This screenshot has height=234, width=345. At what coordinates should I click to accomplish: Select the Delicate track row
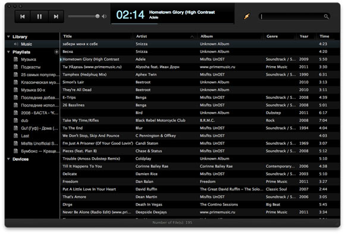point(200,174)
